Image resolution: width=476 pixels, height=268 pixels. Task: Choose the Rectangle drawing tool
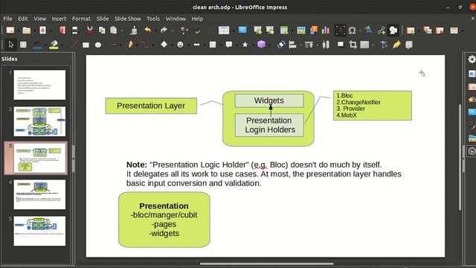(x=86, y=45)
